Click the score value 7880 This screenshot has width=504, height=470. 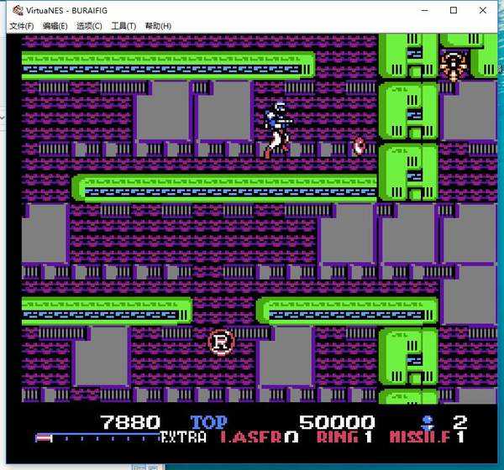pos(130,422)
